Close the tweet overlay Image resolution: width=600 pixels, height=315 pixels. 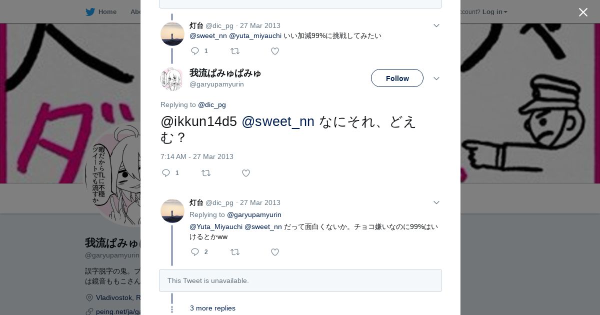tap(583, 12)
